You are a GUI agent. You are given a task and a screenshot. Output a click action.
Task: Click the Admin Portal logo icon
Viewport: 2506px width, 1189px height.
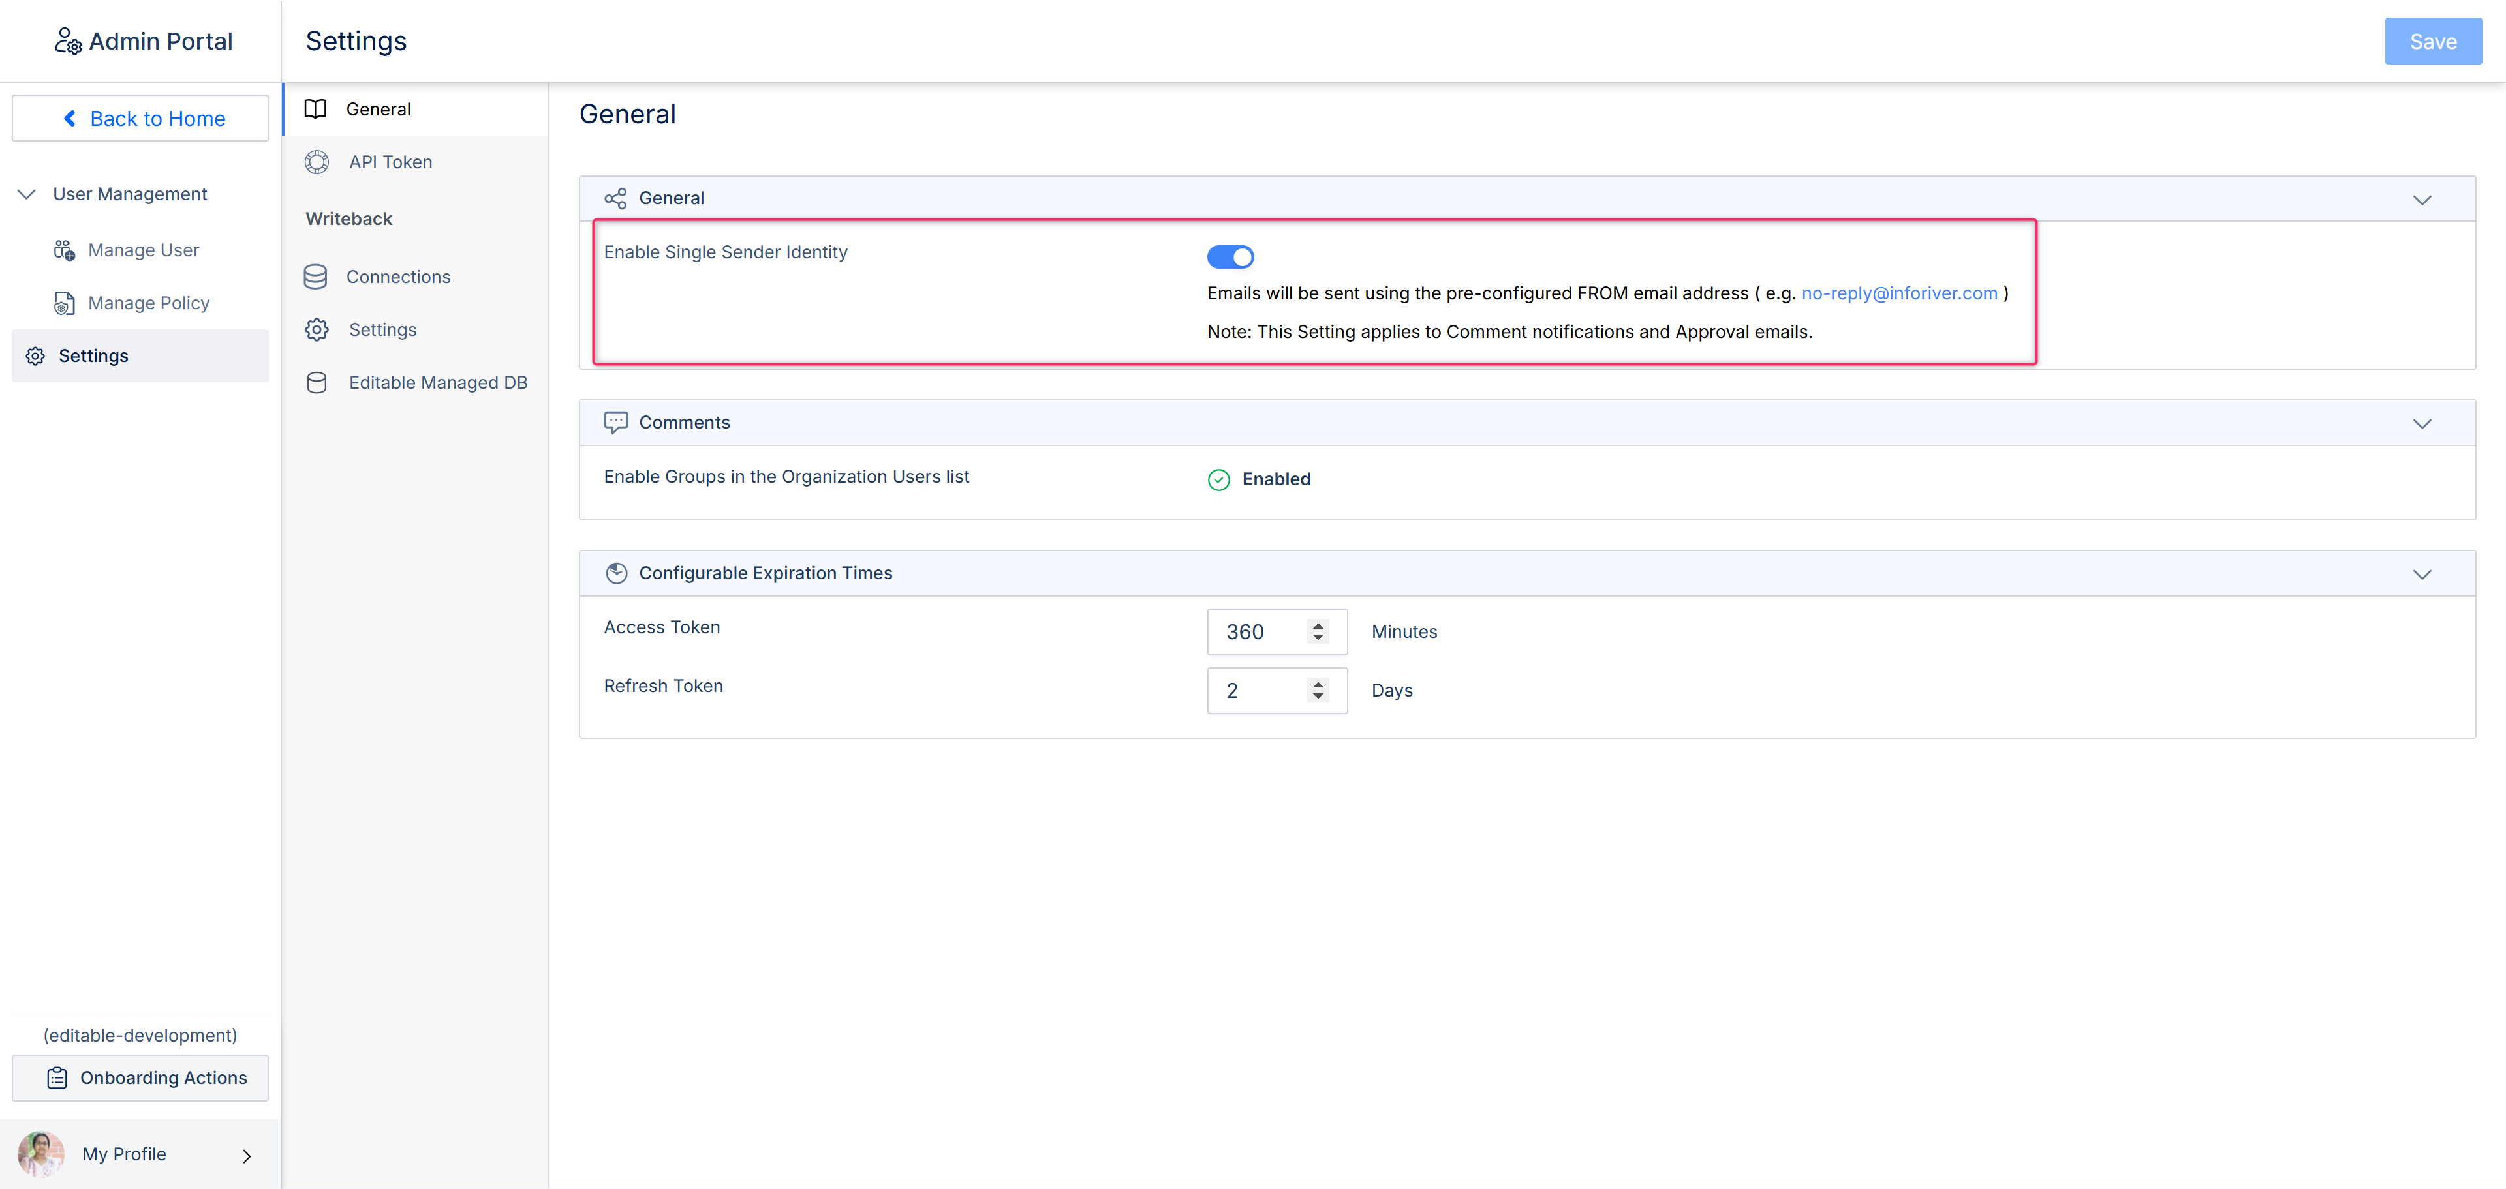pyautogui.click(x=67, y=41)
